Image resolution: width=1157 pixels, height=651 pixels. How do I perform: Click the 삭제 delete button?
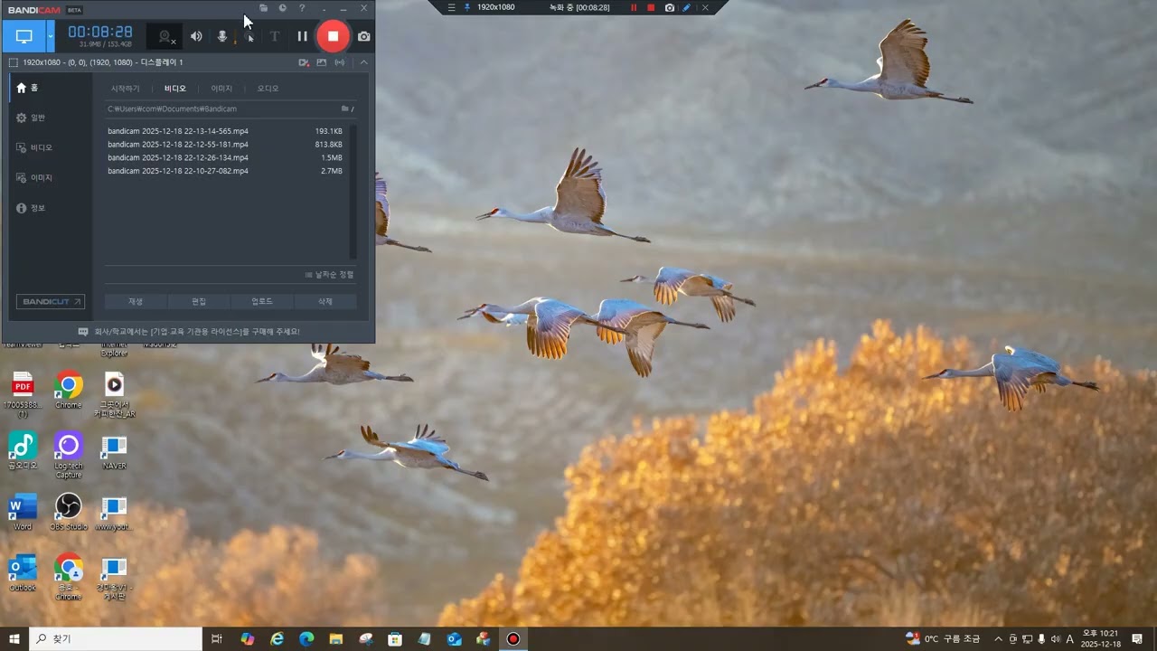pos(325,301)
